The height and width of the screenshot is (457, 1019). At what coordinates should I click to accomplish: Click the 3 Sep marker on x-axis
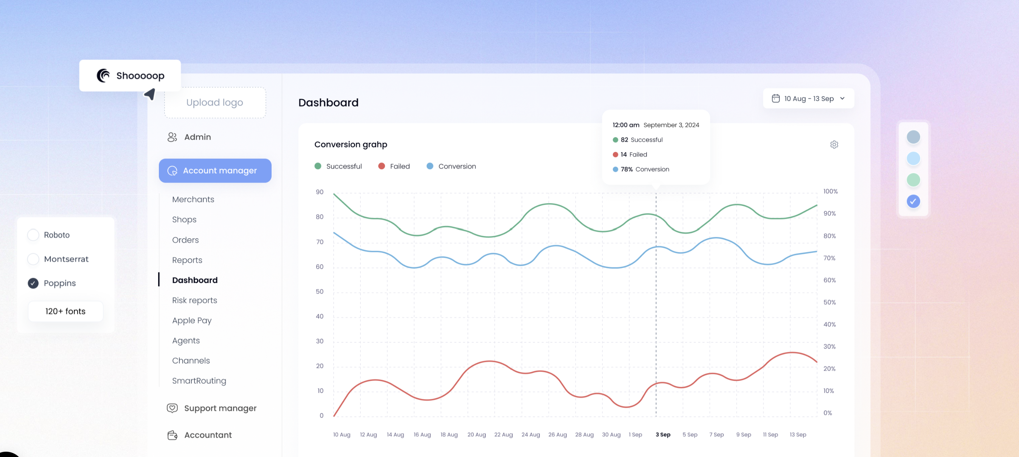(x=663, y=434)
